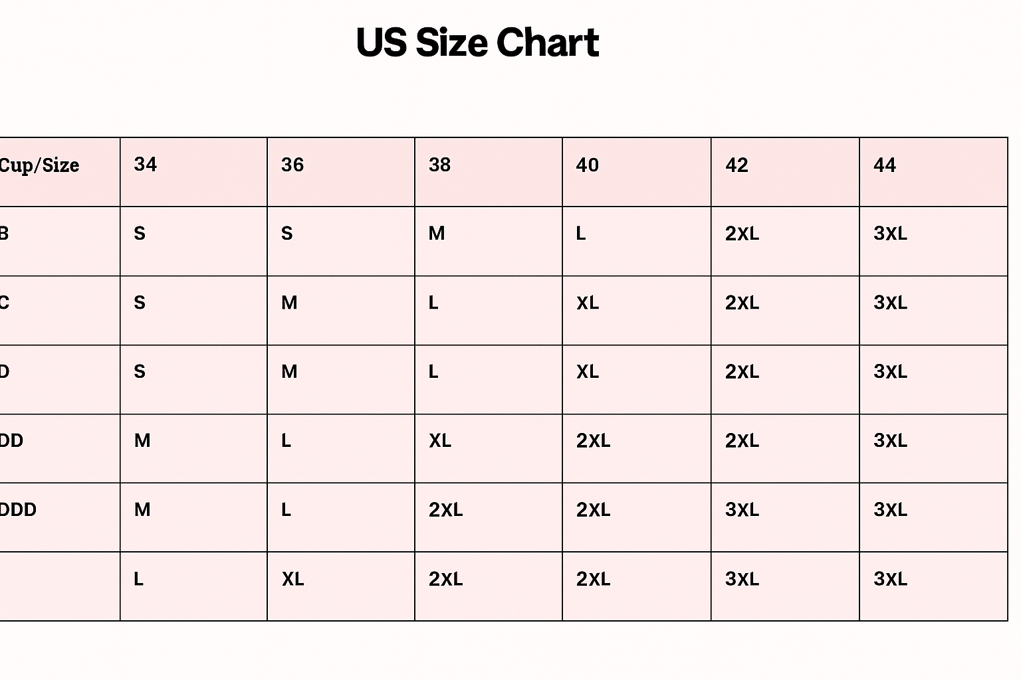Image resolution: width=1021 pixels, height=680 pixels.
Task: Select the 3XL cell in DDD row under 42
Action: 785,517
